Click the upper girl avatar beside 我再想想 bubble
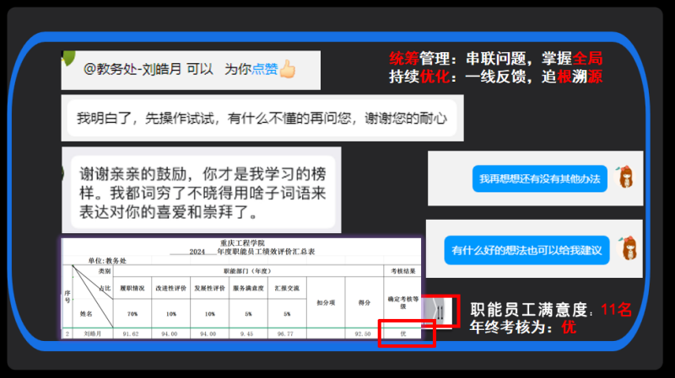The image size is (675, 378). [x=627, y=177]
